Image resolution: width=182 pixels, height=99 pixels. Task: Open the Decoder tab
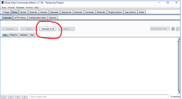tap(78, 12)
